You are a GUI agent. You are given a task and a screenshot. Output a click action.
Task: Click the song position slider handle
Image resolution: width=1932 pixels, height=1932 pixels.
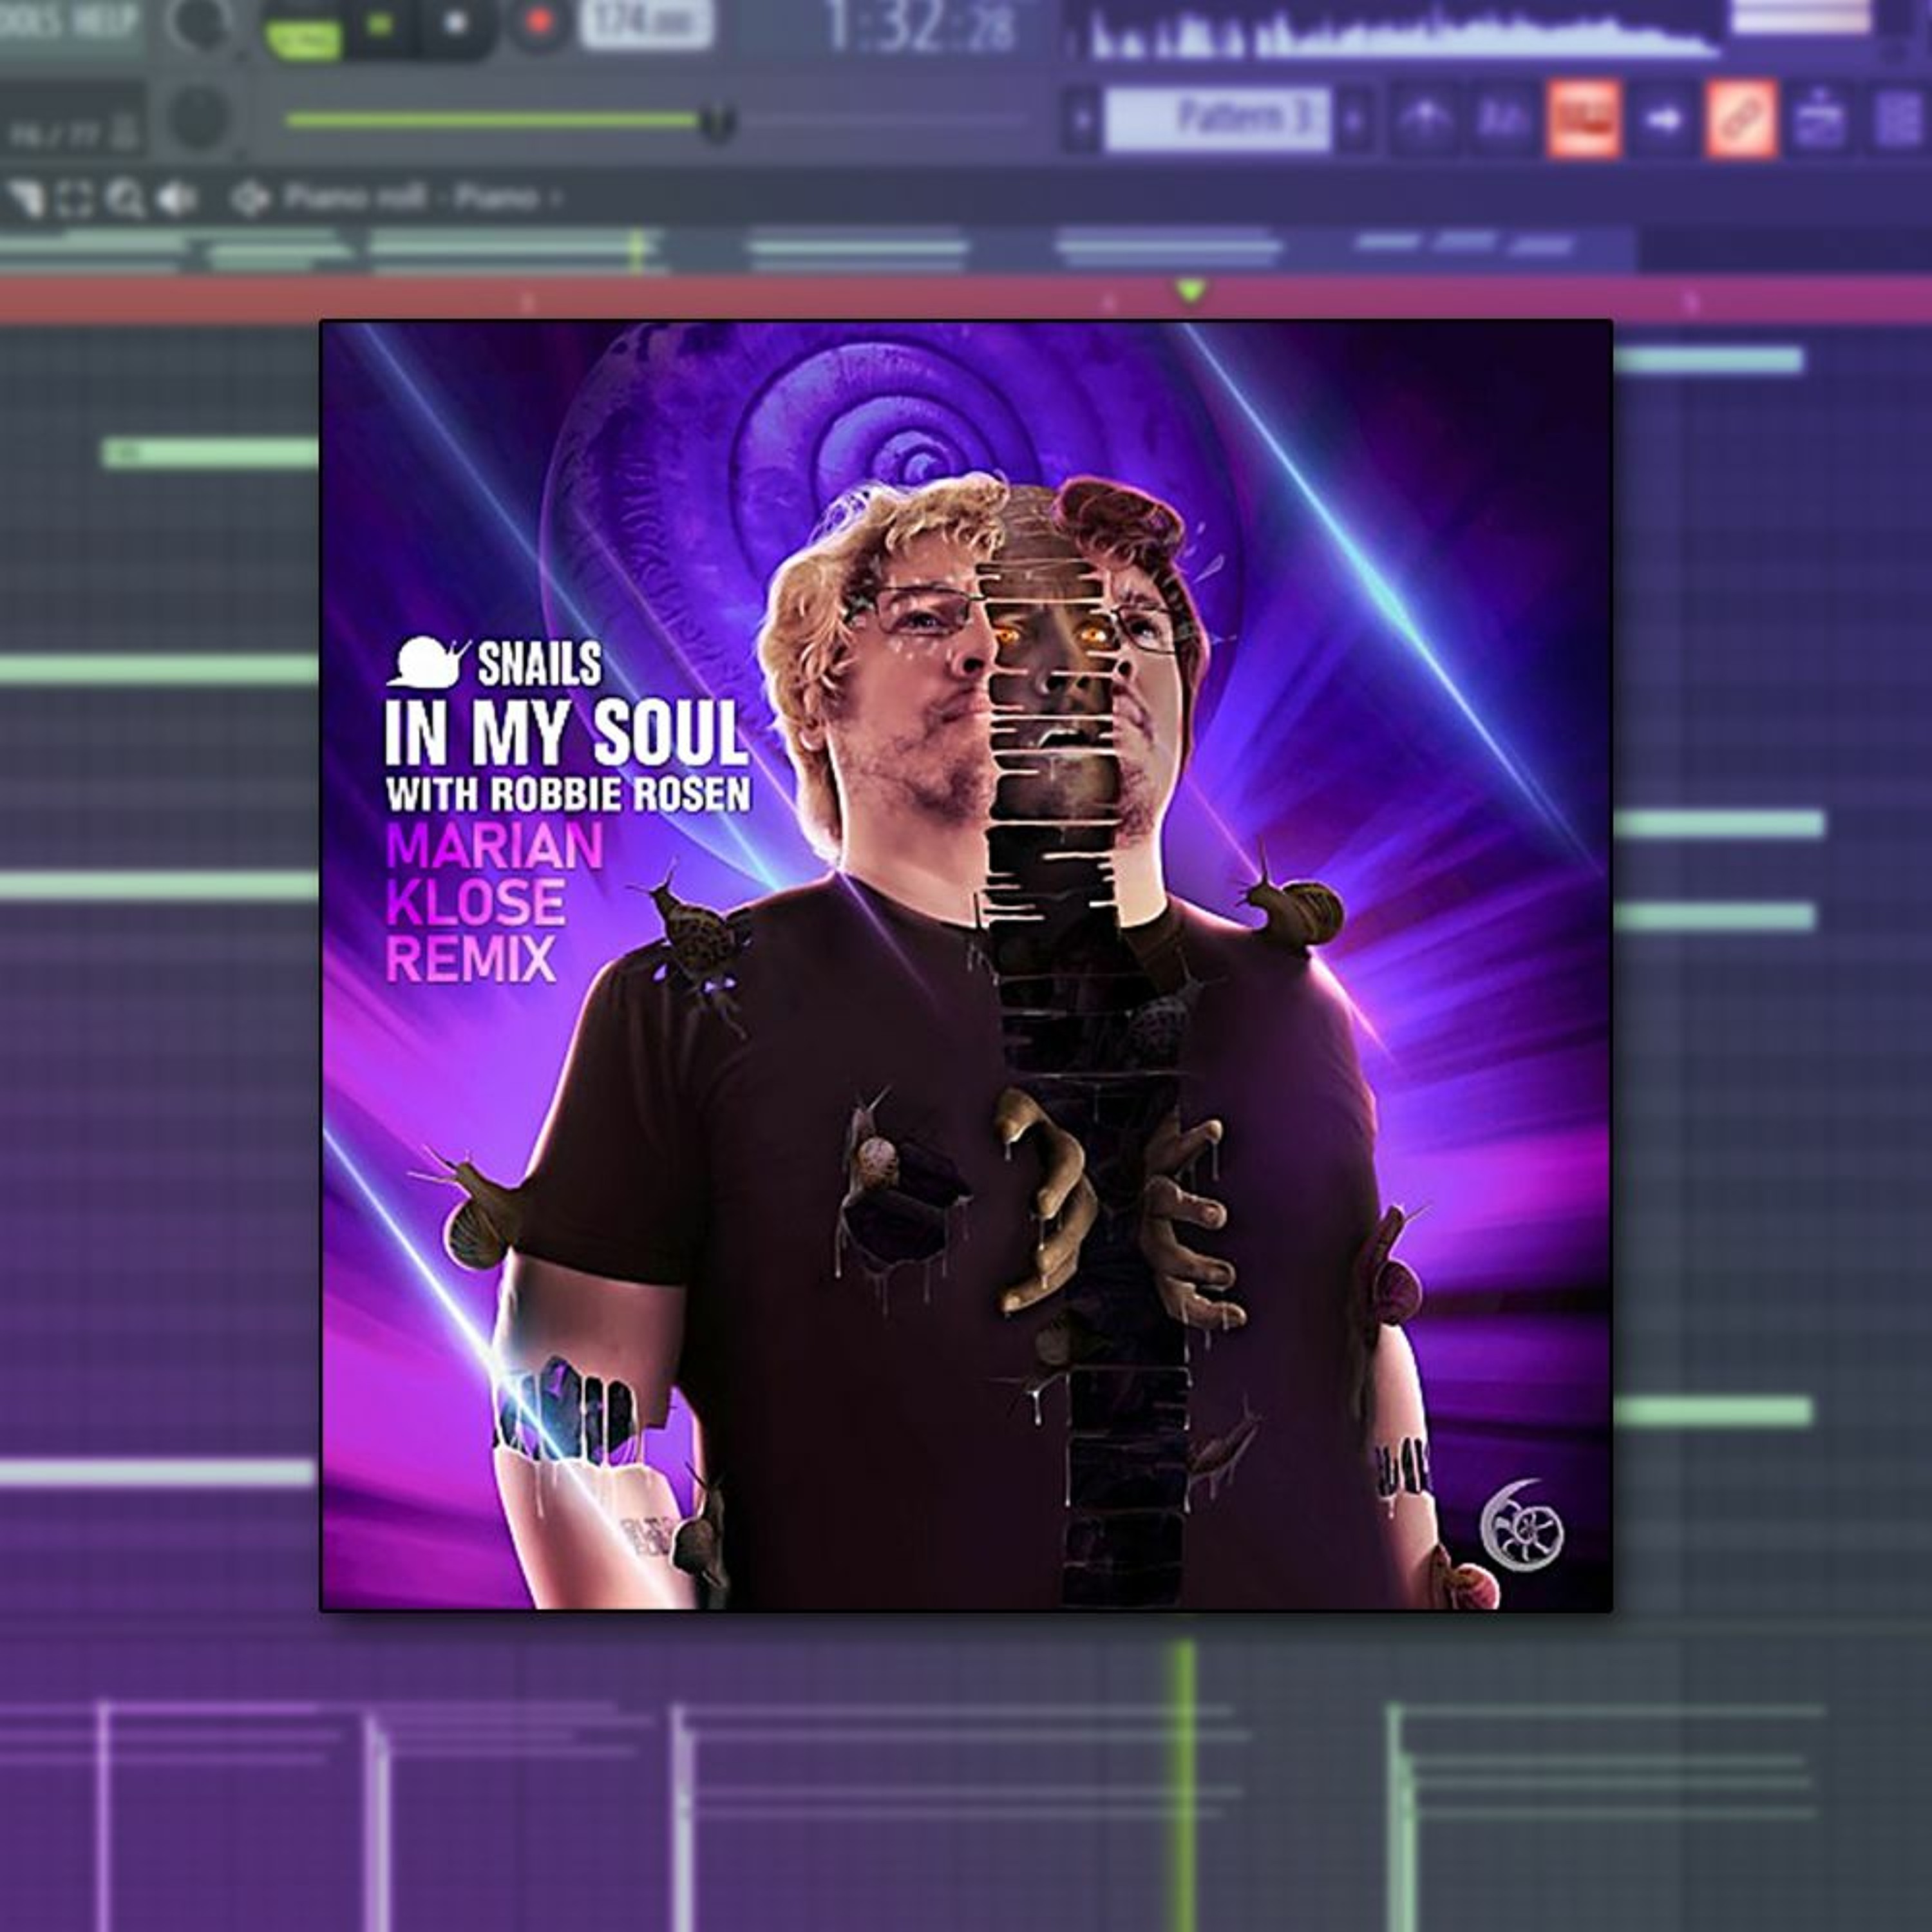click(716, 122)
